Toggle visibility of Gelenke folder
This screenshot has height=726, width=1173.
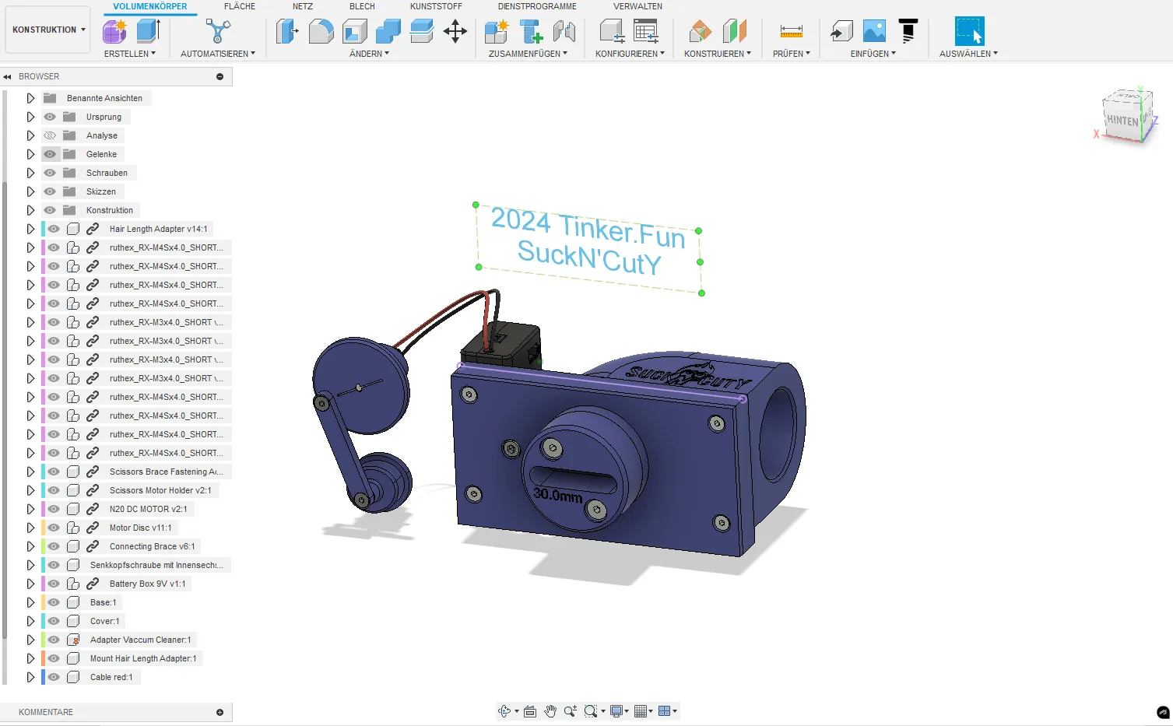[50, 154]
